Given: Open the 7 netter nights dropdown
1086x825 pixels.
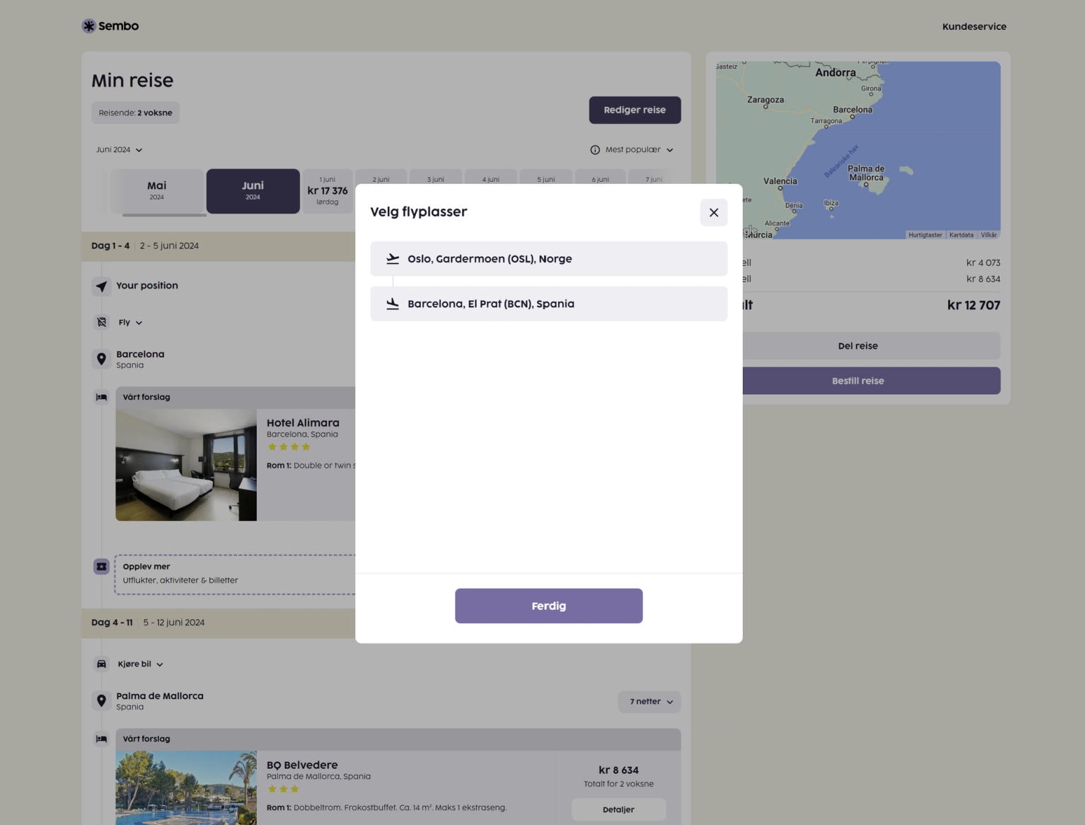Looking at the screenshot, I should coord(649,702).
